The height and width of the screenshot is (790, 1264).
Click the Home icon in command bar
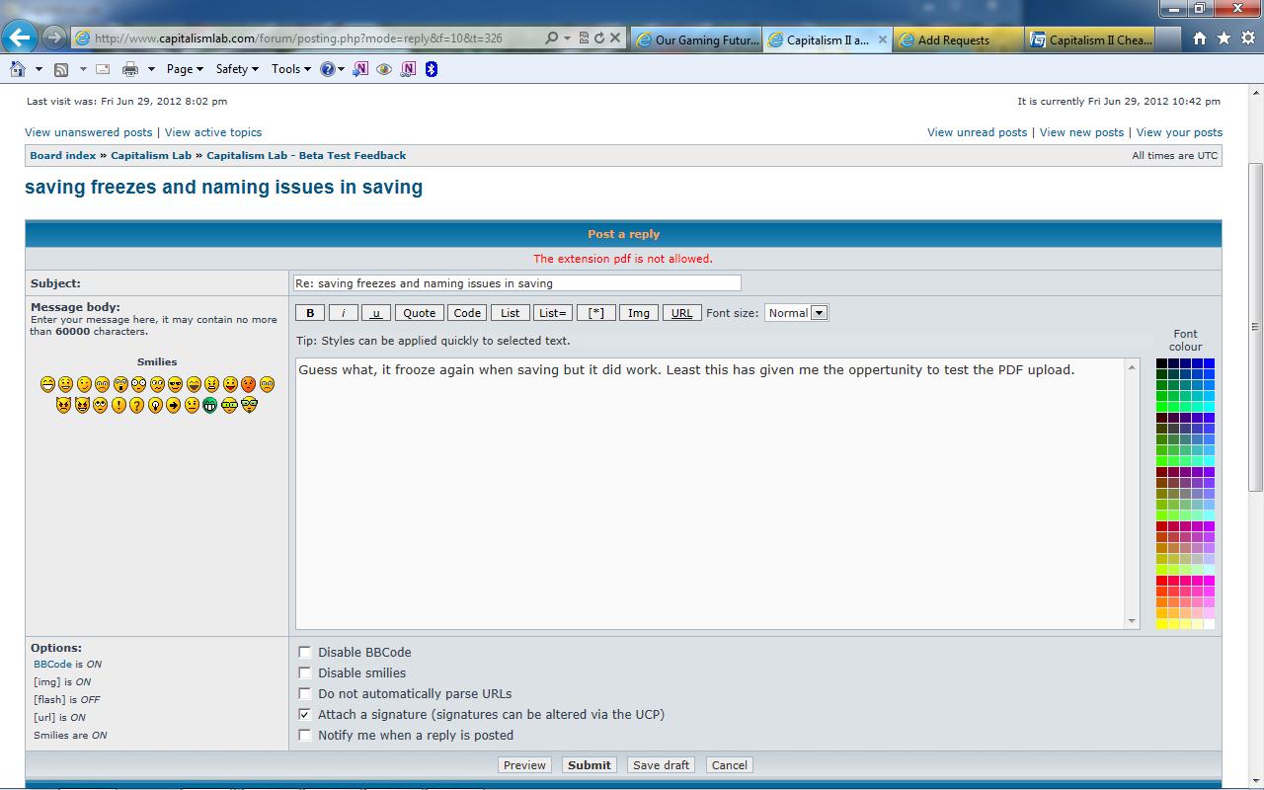[x=18, y=69]
